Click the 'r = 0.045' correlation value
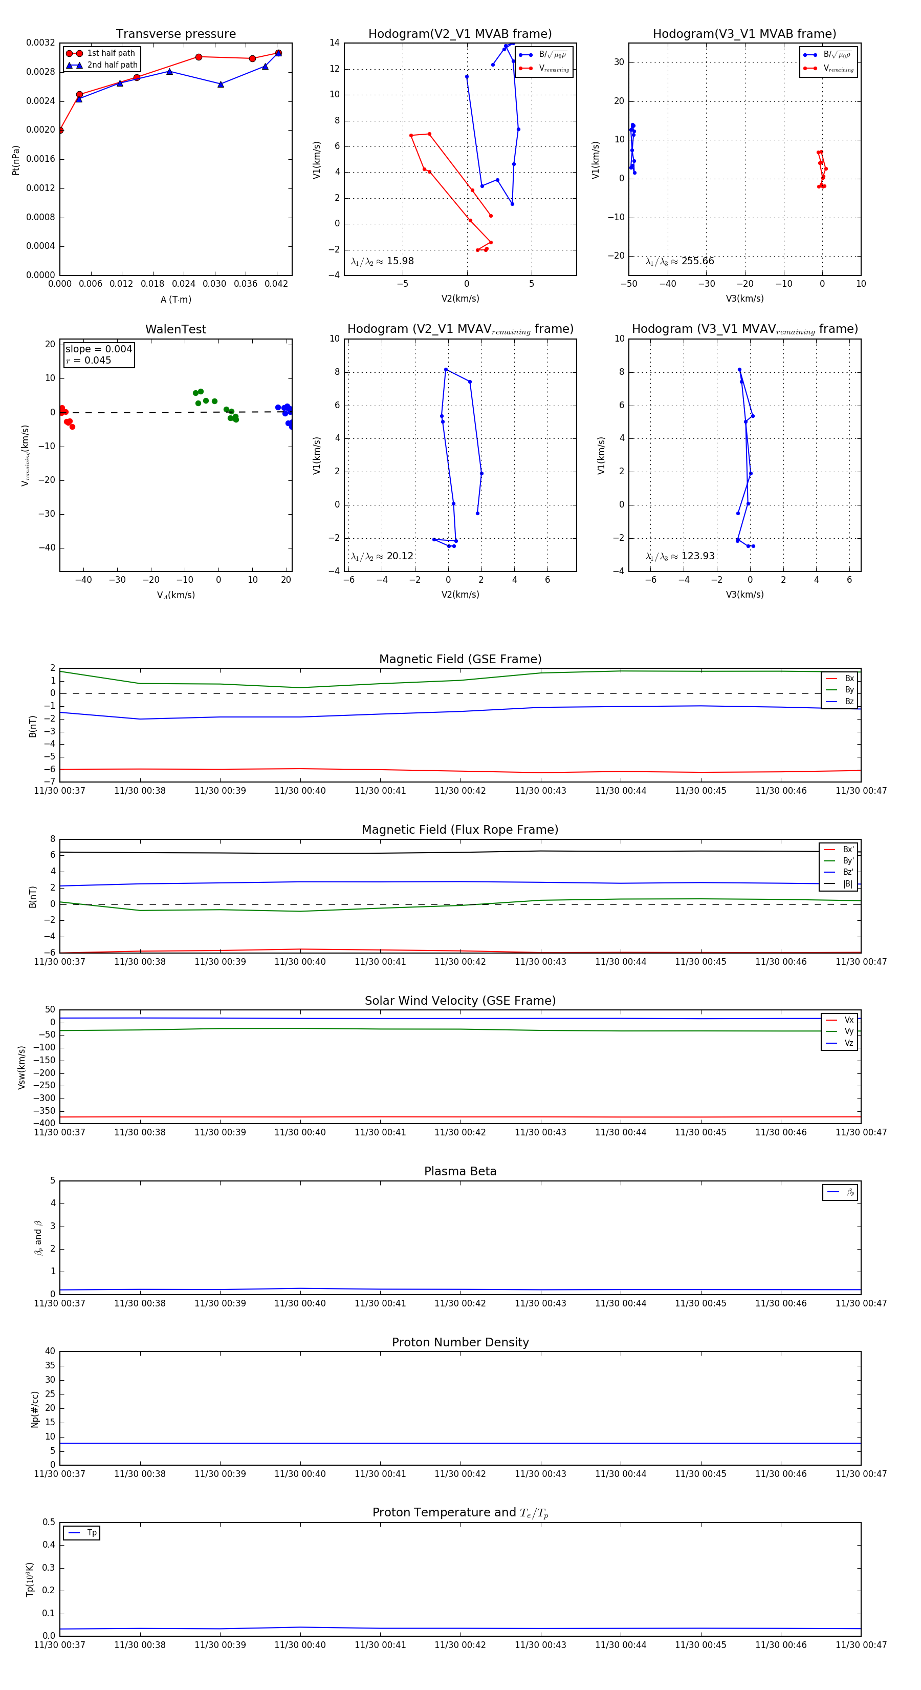The image size is (921, 1690). 89,360
